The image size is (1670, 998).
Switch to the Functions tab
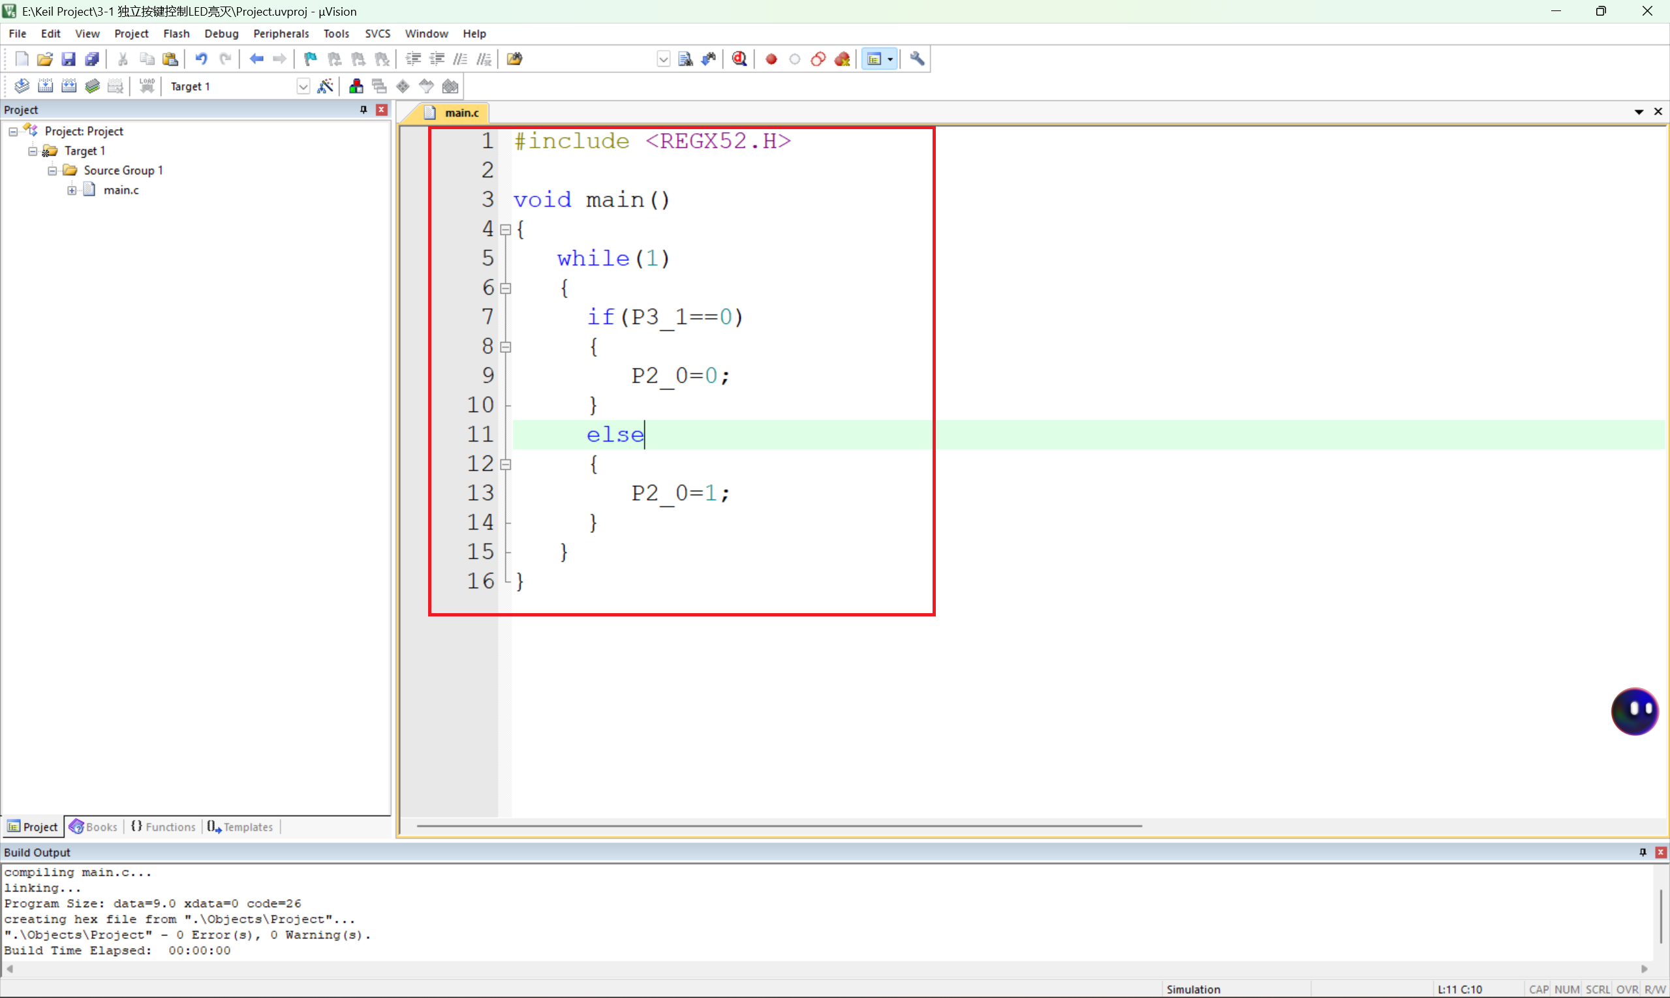[163, 826]
